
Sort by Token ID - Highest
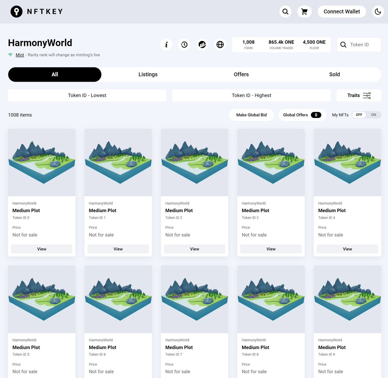click(251, 95)
